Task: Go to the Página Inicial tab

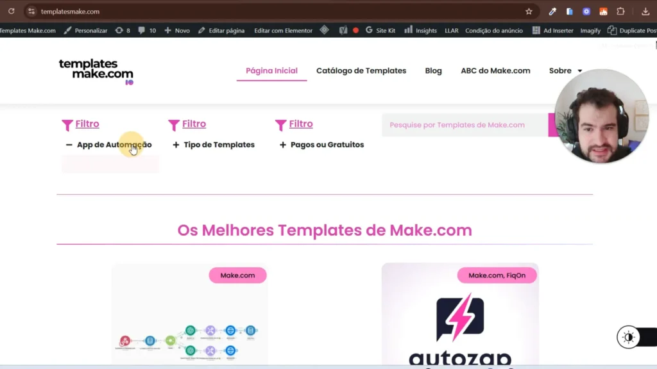Action: click(x=271, y=70)
